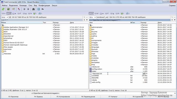Screen dimensions: 177x99
Task: Click the green Refresh toolbar icon
Action: click(3, 9)
